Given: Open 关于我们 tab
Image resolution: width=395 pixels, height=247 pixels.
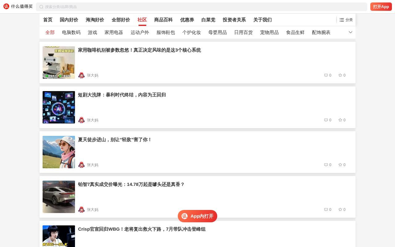Looking at the screenshot, I should pyautogui.click(x=263, y=20).
